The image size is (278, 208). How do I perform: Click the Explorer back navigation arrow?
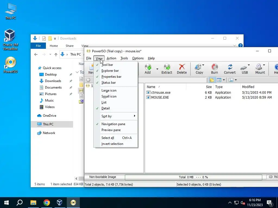36,54
